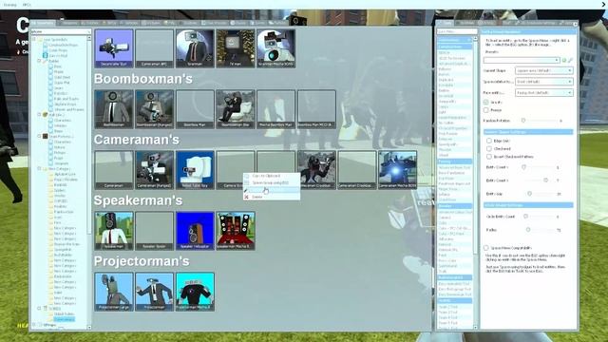Image resolution: width=608 pixels, height=342 pixels.
Task: Switch to the Spawnlists tab
Action: [x=44, y=23]
